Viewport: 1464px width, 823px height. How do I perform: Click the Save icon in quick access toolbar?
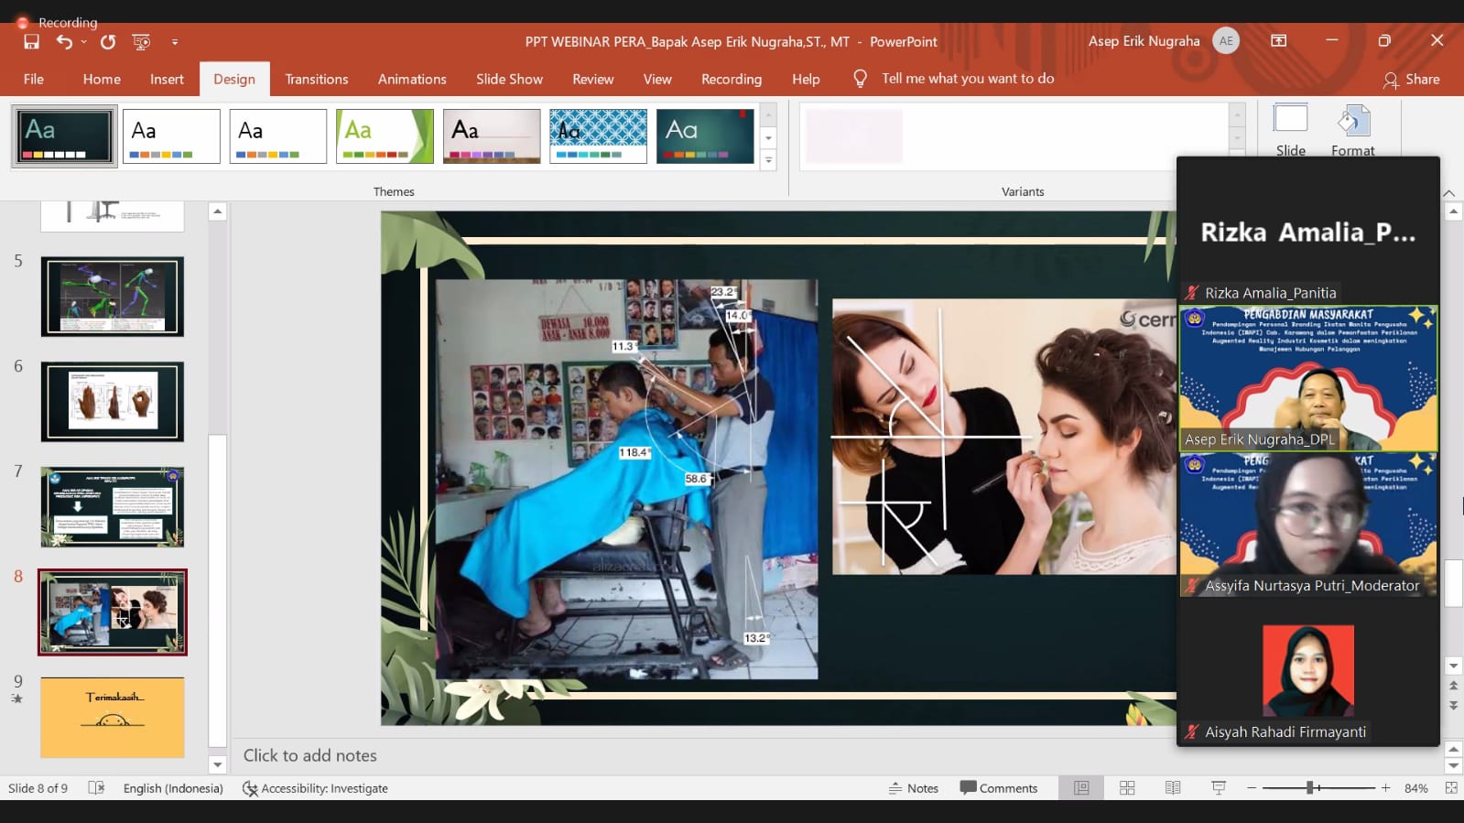(x=31, y=42)
